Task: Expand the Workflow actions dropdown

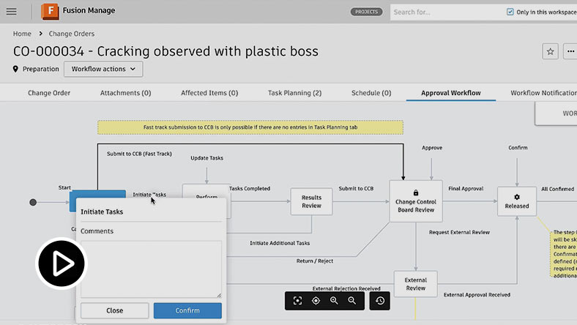Action: click(x=103, y=69)
